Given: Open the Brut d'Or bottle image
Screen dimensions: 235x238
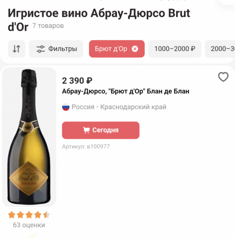Looking at the screenshot, I should tap(29, 136).
